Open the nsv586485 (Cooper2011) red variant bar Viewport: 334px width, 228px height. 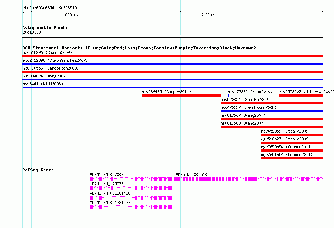[x=181, y=95]
